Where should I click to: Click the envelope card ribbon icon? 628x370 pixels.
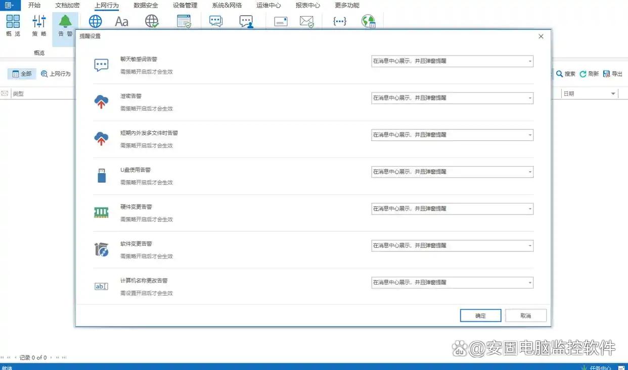pos(281,21)
